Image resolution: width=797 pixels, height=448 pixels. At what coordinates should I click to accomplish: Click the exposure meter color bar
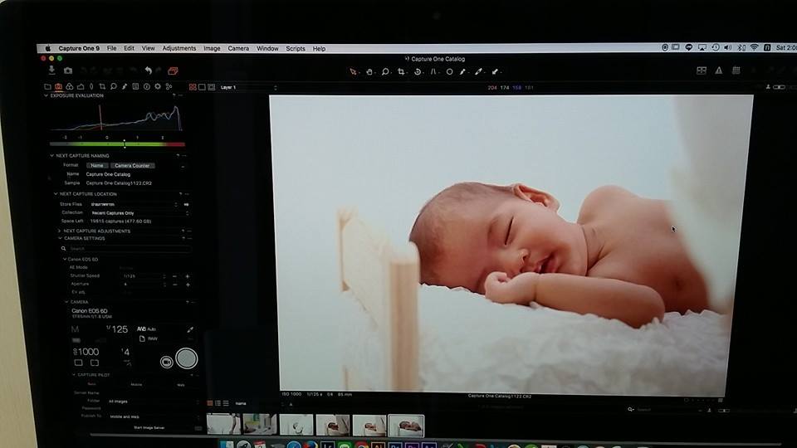(117, 144)
